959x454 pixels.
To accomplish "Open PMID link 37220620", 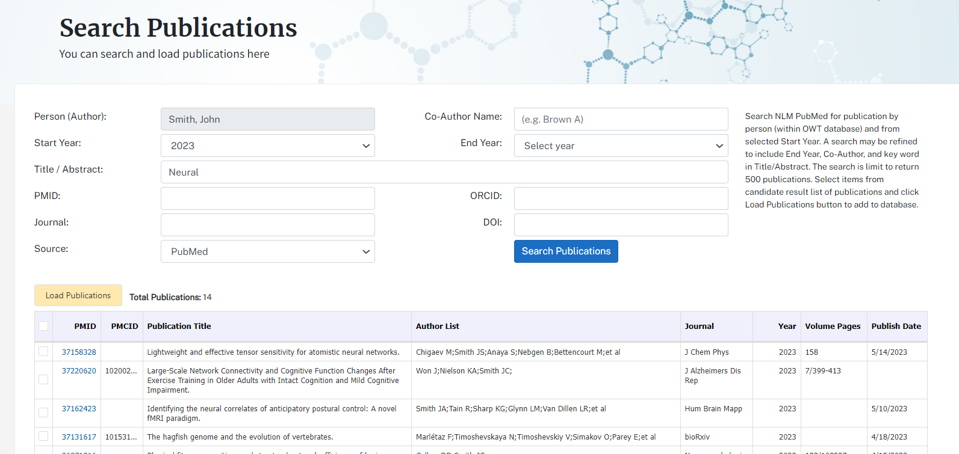I will pos(79,371).
